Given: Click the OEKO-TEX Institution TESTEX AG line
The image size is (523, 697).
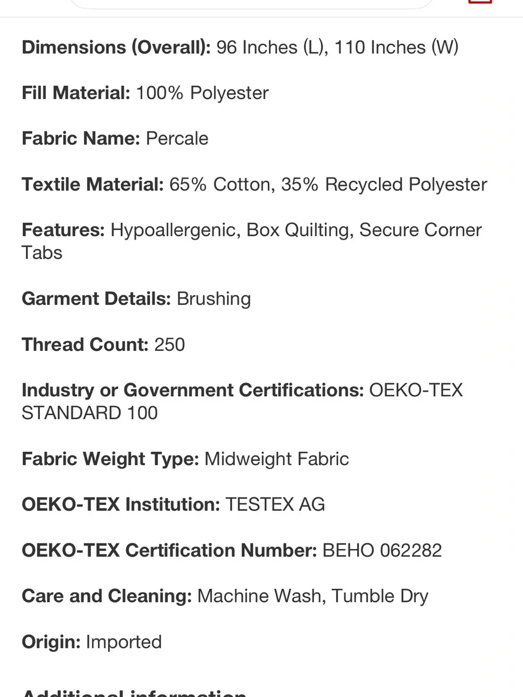Looking at the screenshot, I should 173,505.
